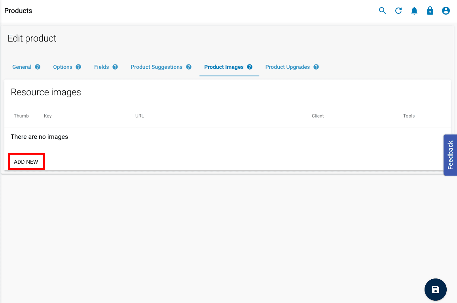Open the search icon in the top bar
457x303 pixels.
tap(382, 11)
